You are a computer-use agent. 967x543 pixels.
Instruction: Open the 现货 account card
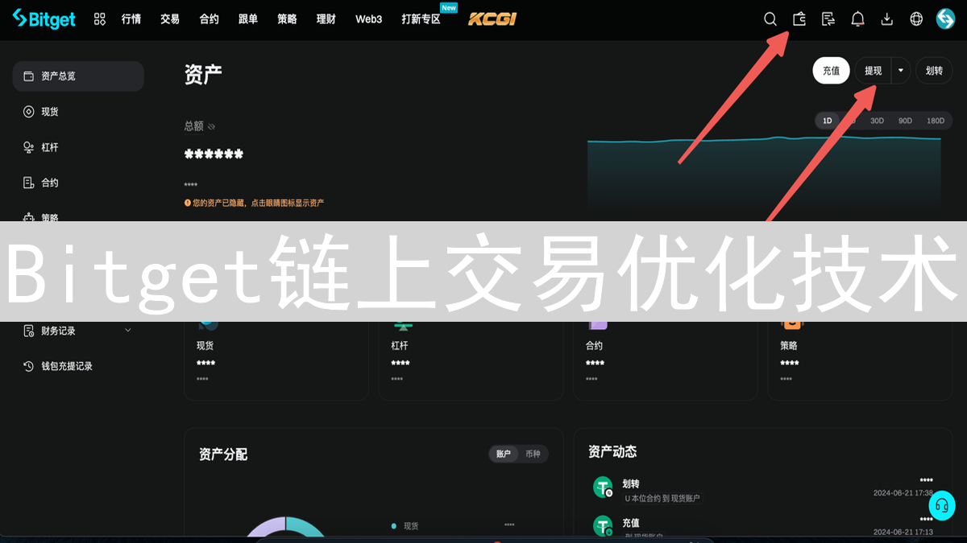tap(276, 360)
